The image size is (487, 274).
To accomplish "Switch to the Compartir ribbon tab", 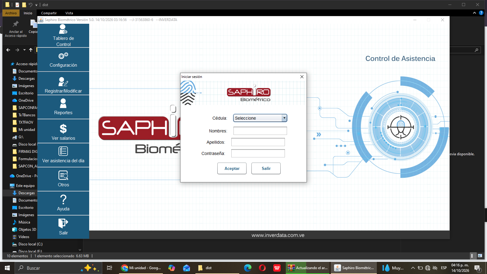I will [x=49, y=13].
